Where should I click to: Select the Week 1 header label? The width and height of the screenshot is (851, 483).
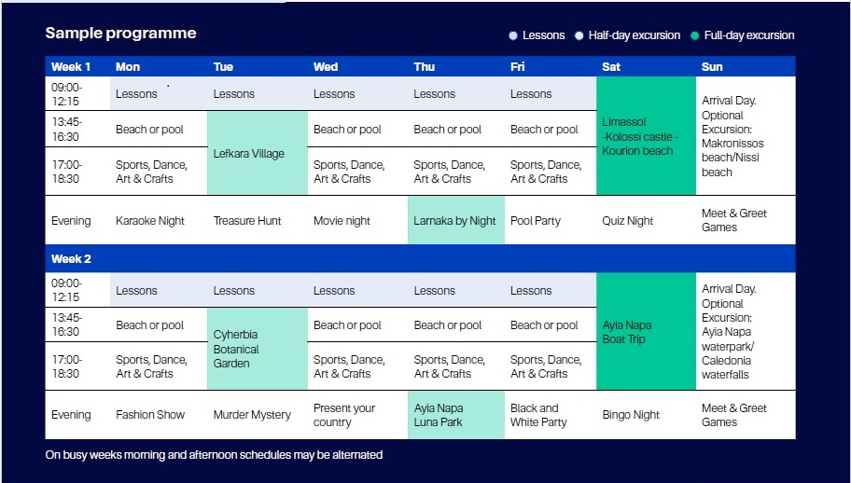click(x=71, y=67)
